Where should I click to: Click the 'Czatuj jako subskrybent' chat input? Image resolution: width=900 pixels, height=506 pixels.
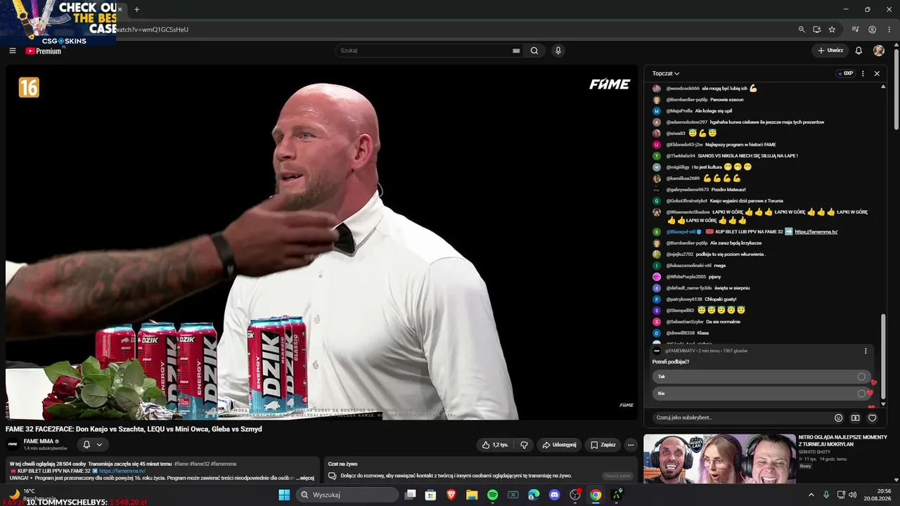(x=740, y=417)
